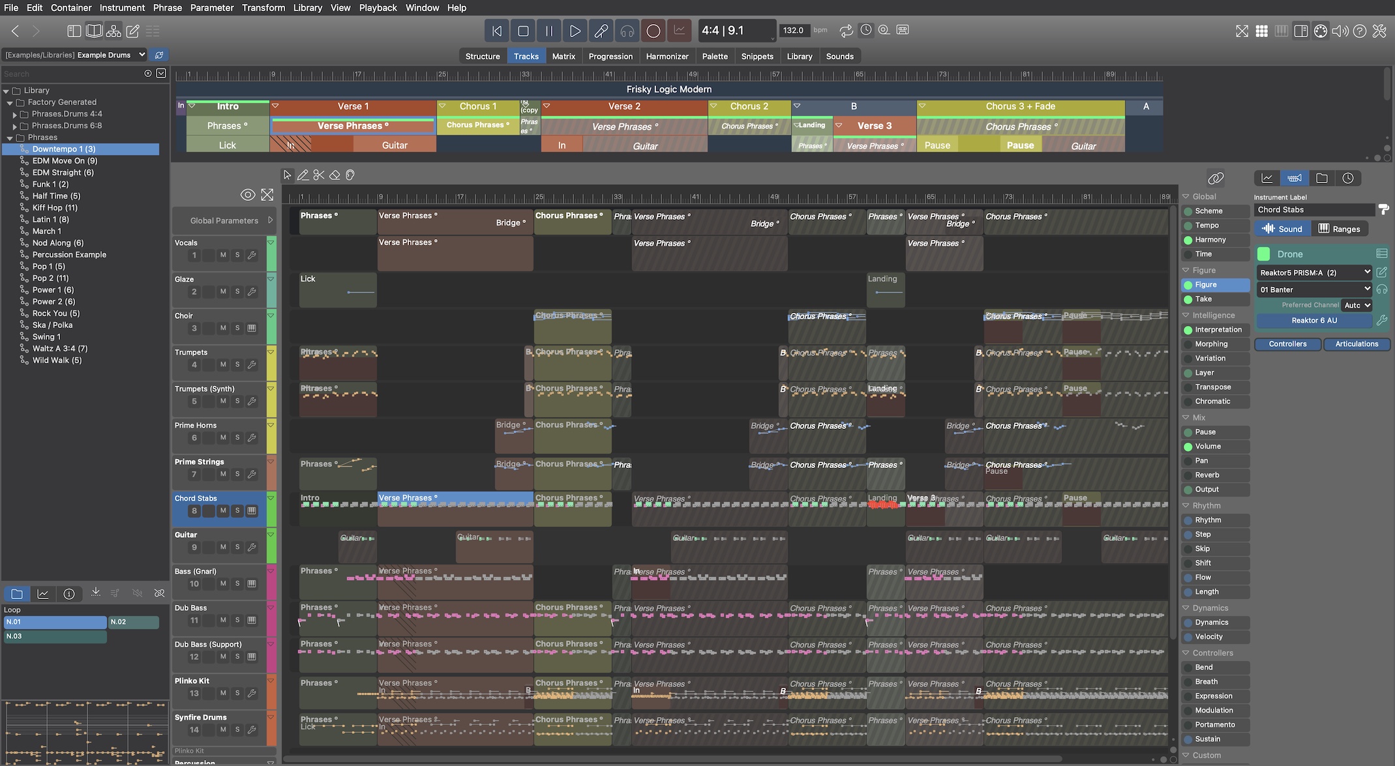
Task: Click the open-book library icon in toolbar
Action: [94, 31]
